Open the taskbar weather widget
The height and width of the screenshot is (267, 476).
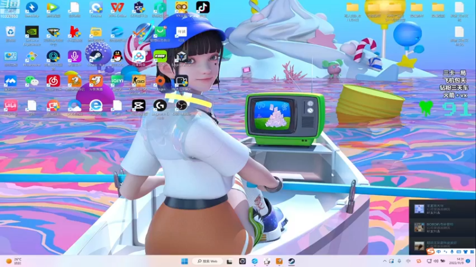14,261
